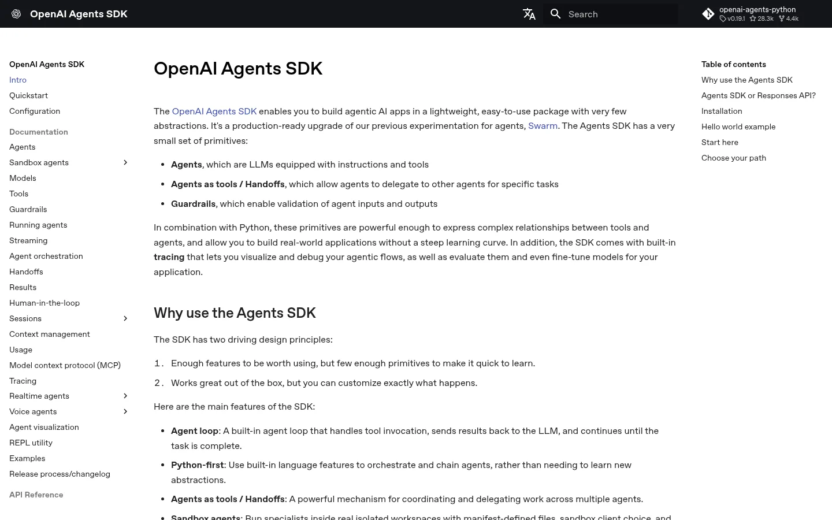Go to the Streaming page
This screenshot has height=520, width=832.
[28, 240]
